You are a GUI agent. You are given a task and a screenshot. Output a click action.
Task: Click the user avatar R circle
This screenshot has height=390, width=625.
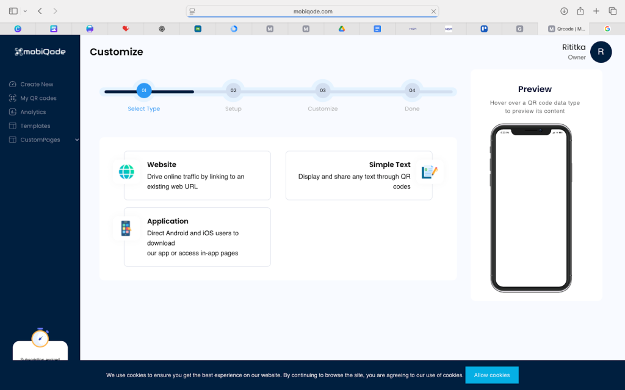[x=601, y=52]
